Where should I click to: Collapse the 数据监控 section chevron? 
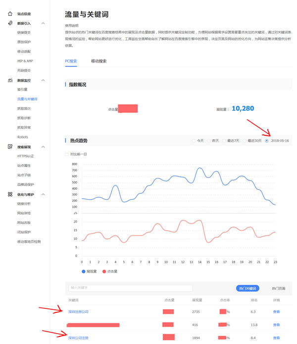(x=43, y=80)
